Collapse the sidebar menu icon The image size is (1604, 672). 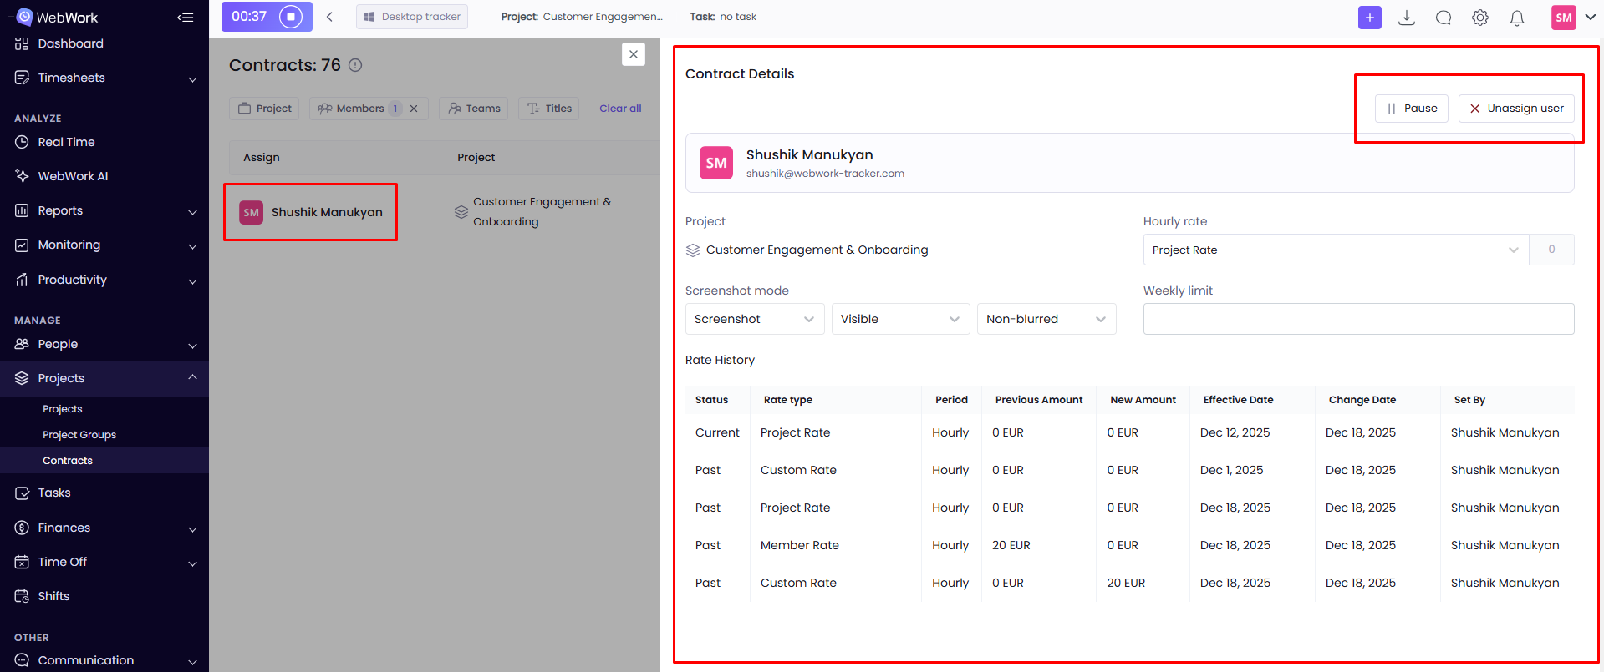coord(186,18)
